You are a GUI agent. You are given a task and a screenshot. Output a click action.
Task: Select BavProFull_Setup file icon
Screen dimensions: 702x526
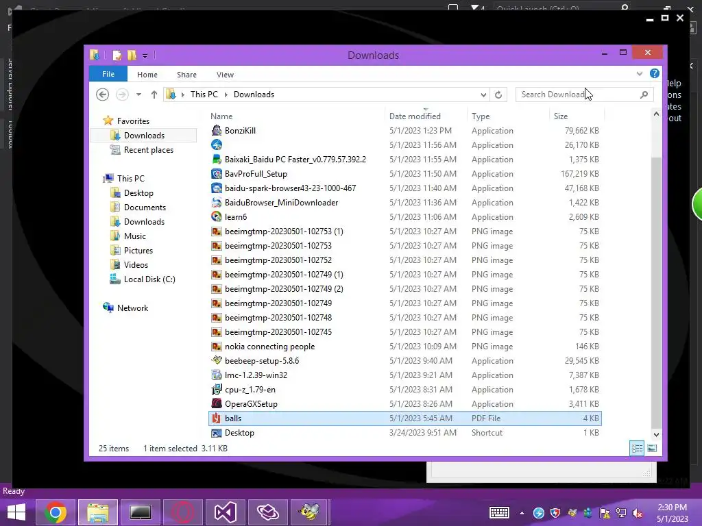point(217,173)
